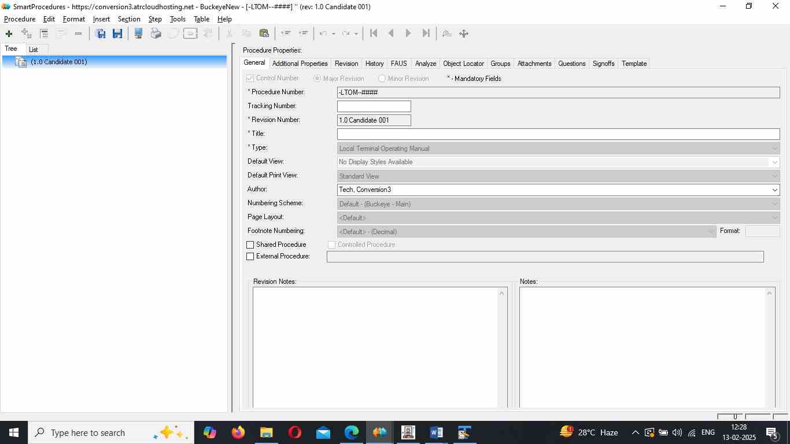Switch to the Revision tab

click(346, 64)
